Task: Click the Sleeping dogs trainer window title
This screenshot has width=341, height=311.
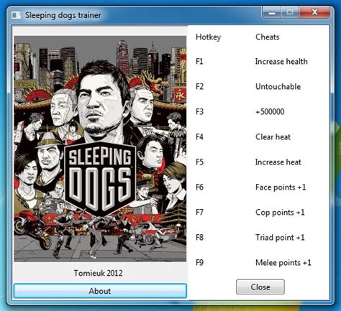Action: point(63,15)
